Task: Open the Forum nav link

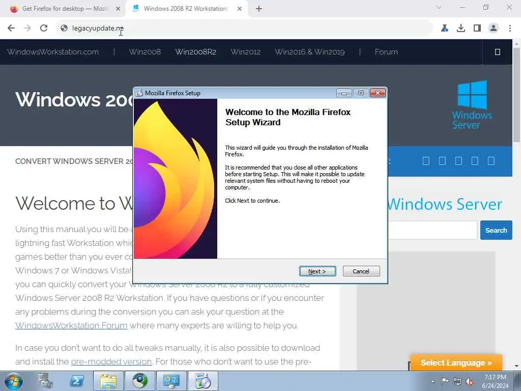Action: pos(386,52)
